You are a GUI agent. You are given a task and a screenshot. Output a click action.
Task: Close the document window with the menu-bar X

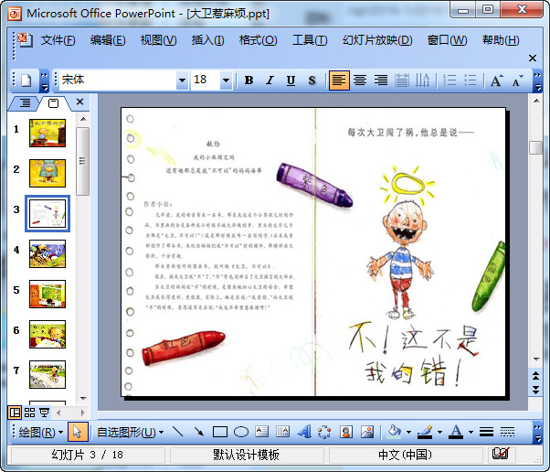click(x=533, y=58)
